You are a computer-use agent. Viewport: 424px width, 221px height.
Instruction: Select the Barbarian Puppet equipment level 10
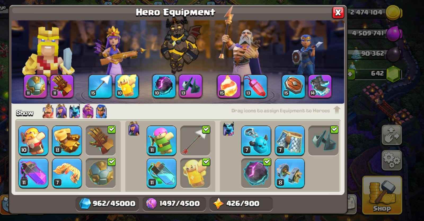[x=33, y=140]
